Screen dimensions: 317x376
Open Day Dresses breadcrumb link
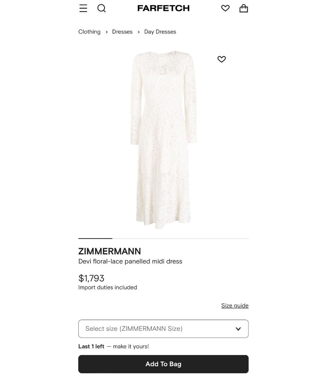point(160,32)
